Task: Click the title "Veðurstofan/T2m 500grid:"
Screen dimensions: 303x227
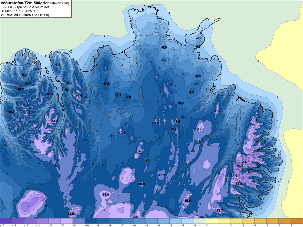Action: (x=25, y=3)
